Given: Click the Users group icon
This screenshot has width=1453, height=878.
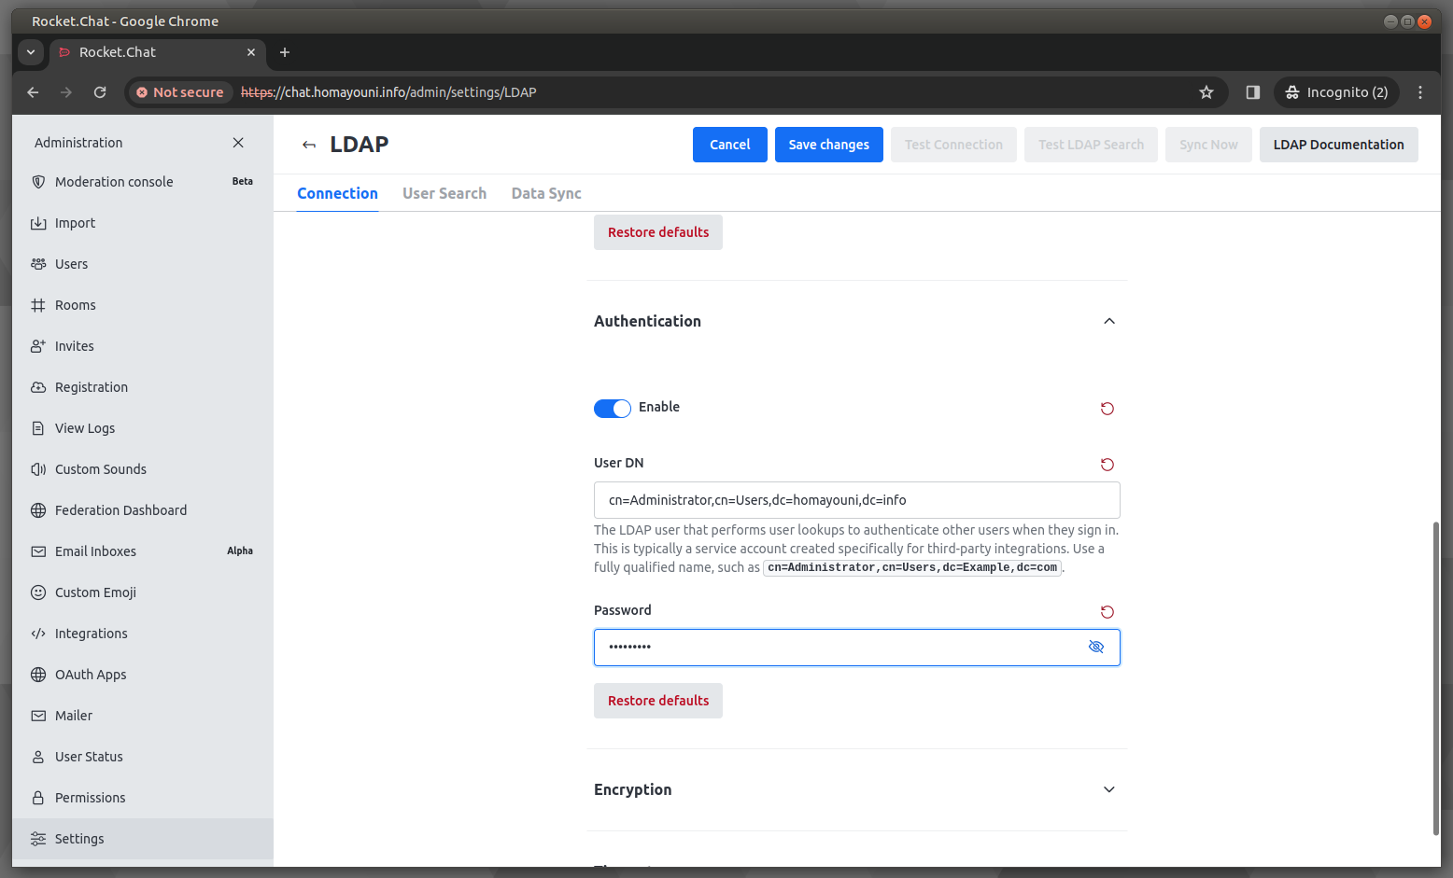Looking at the screenshot, I should click(x=38, y=264).
